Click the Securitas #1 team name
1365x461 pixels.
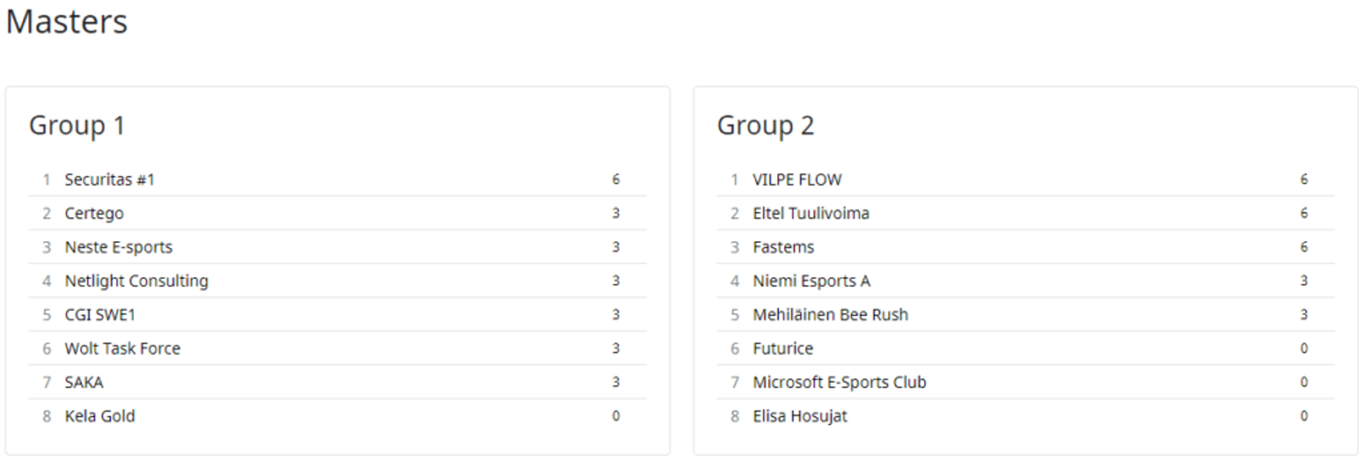(x=109, y=180)
